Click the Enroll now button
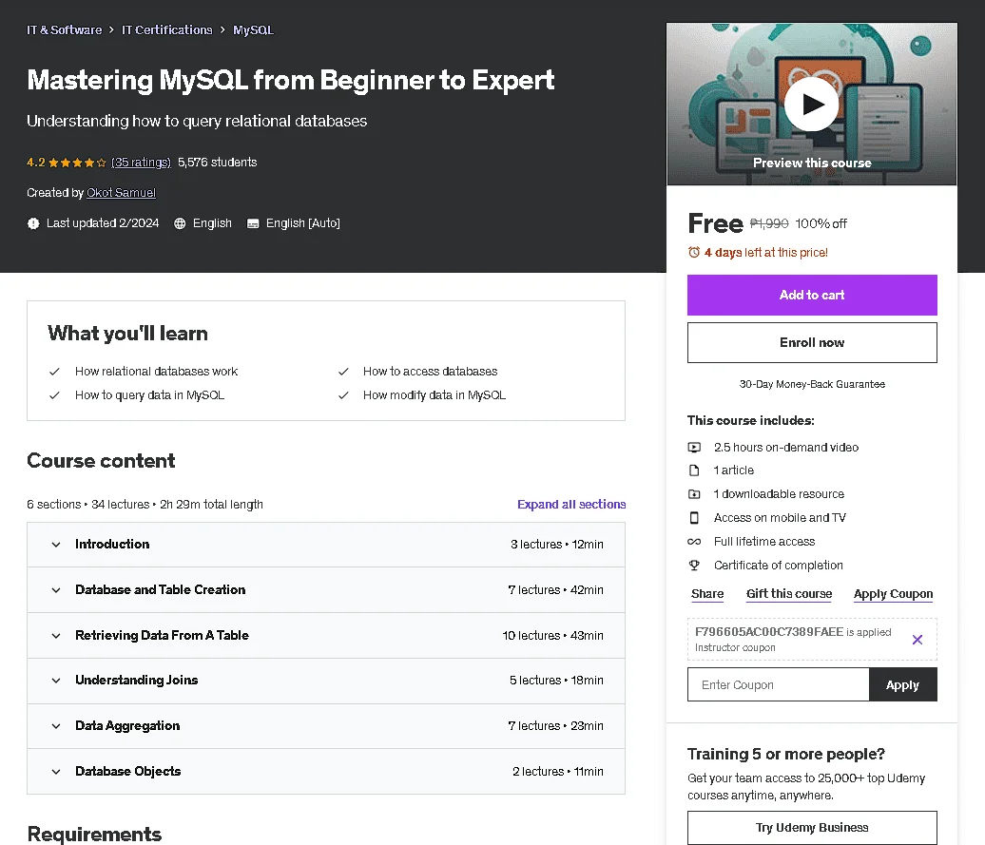The width and height of the screenshot is (985, 845). click(x=812, y=343)
